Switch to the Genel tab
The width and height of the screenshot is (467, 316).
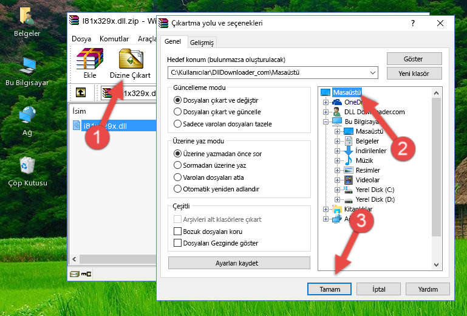point(173,41)
